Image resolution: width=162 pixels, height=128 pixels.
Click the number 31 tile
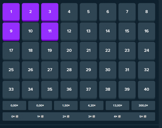(x=127, y=70)
